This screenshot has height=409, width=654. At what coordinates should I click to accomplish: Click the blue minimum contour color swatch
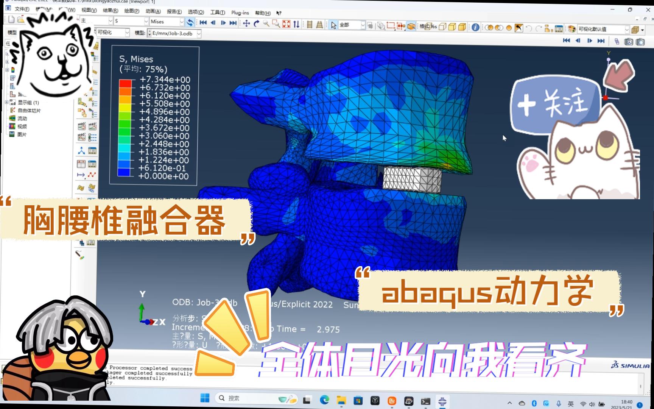pos(124,172)
